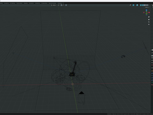This screenshot has height=115, width=153.
Task: Open the viewport shading options dropdown
Action: [x=149, y=5]
